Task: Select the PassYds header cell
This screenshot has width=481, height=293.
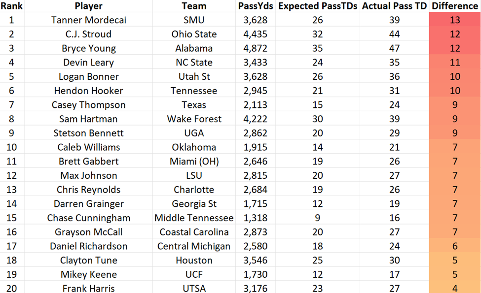Action: (x=255, y=6)
